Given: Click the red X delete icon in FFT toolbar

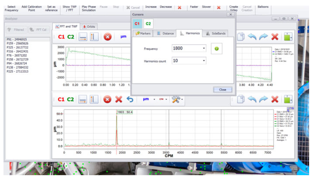Looking at the screenshot, I should pyautogui.click(x=119, y=99).
